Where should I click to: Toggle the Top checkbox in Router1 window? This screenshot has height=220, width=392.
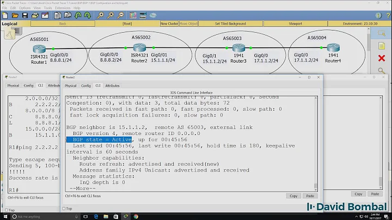coord(7,210)
